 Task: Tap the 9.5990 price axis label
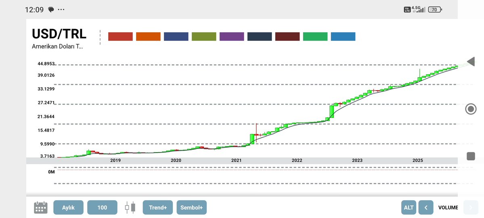(x=47, y=144)
